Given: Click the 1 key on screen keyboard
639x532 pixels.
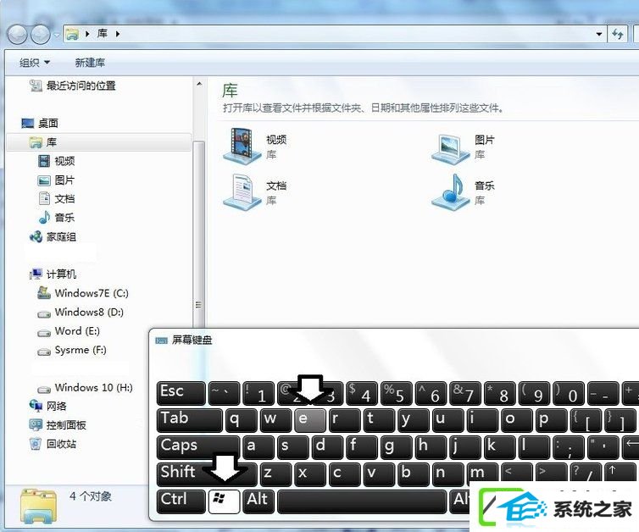Looking at the screenshot, I should (x=258, y=393).
